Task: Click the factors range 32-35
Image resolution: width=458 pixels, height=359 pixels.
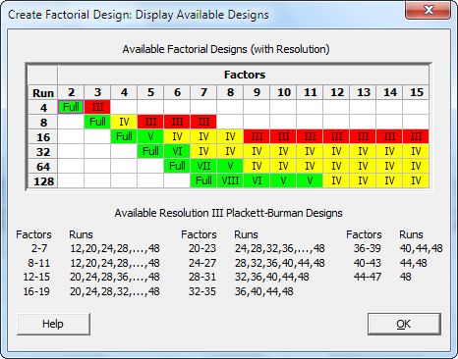Action: 202,291
